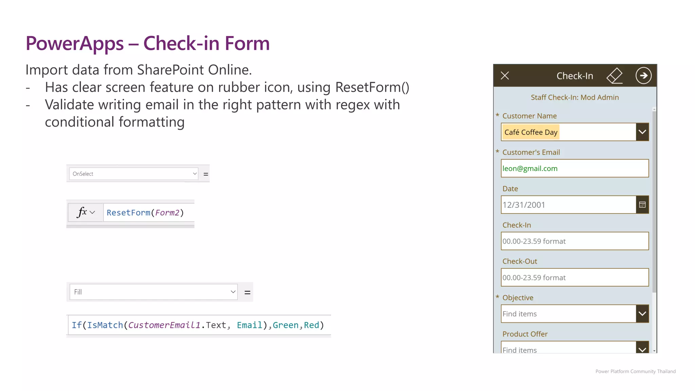The height and width of the screenshot is (391, 695).
Task: Open the calendar date picker icon
Action: pos(642,205)
